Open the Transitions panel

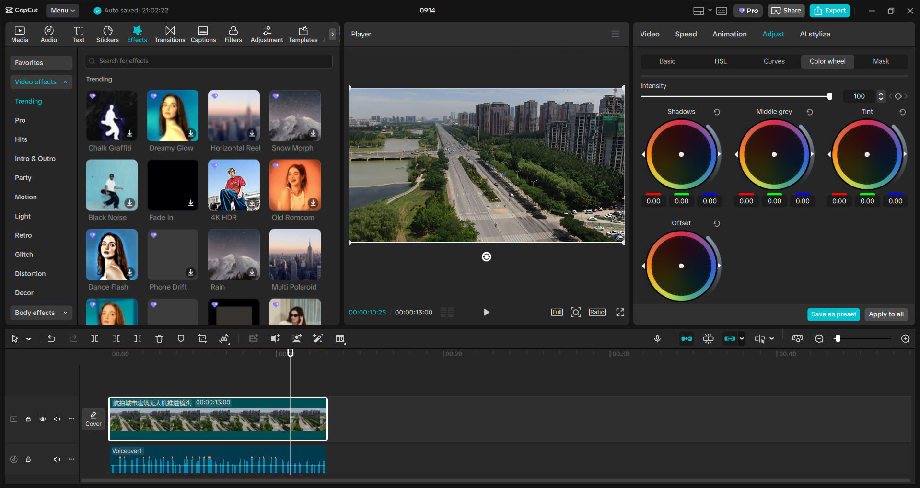point(170,34)
